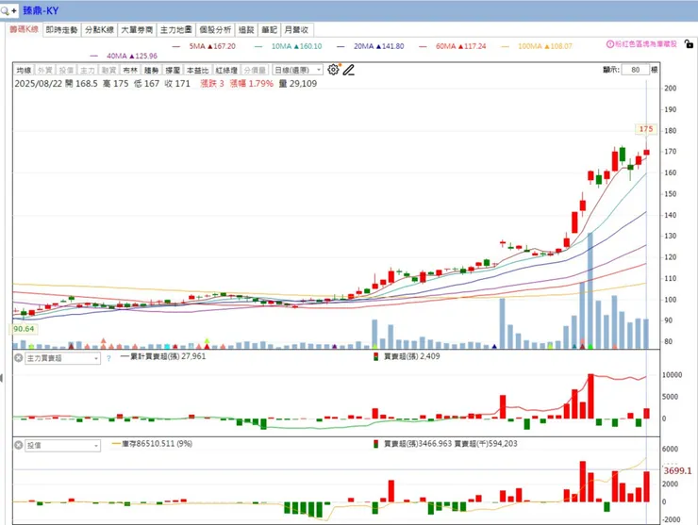Click the 粉紅色區塊為庫藏股 notice link

[x=646, y=44]
